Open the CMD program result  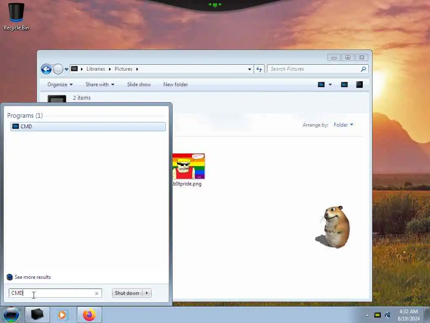point(88,126)
